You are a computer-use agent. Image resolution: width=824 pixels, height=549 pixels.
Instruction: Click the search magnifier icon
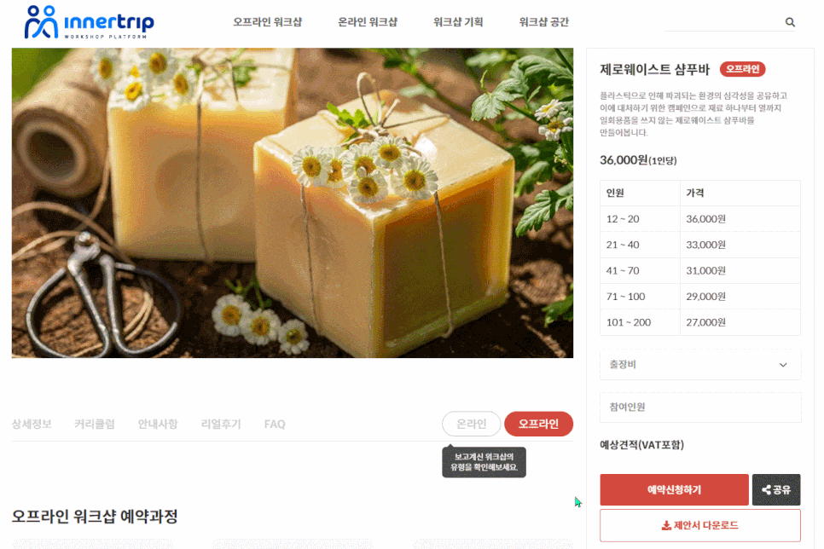tap(790, 22)
